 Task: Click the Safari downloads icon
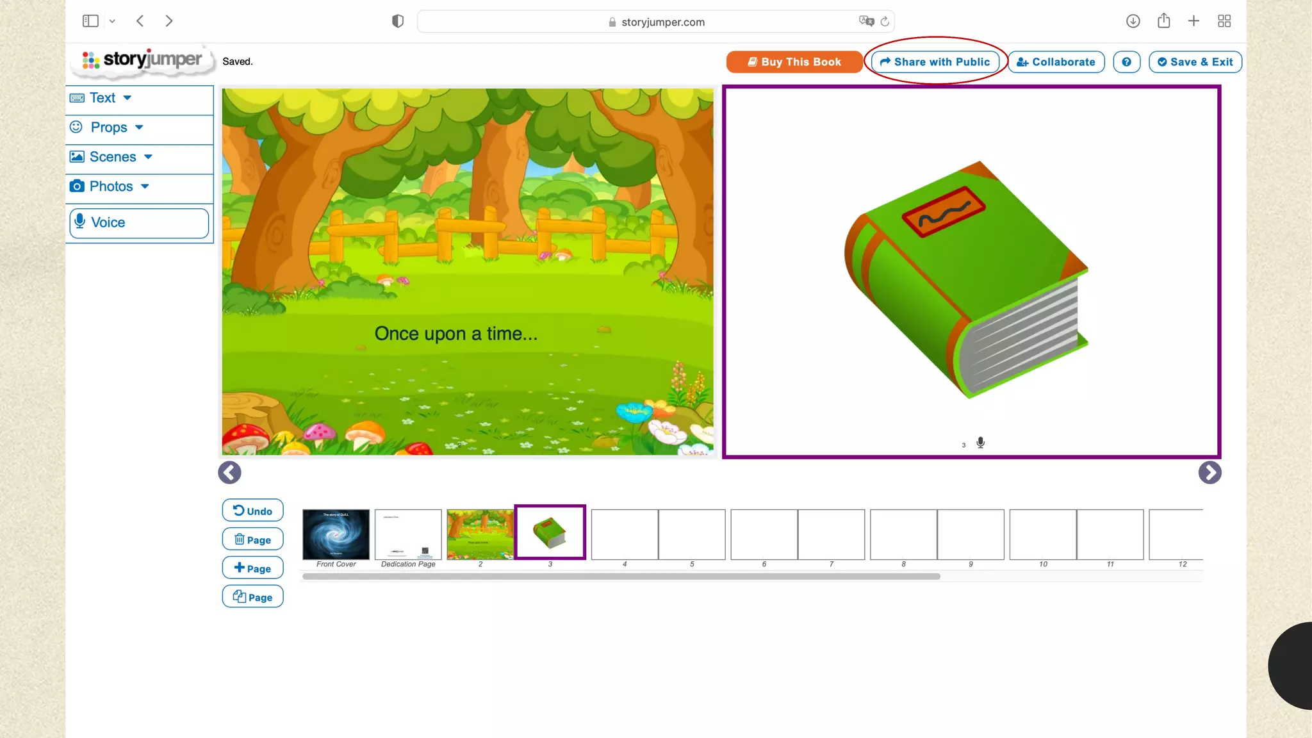(1133, 21)
